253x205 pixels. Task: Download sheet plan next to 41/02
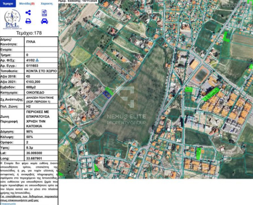(37, 60)
